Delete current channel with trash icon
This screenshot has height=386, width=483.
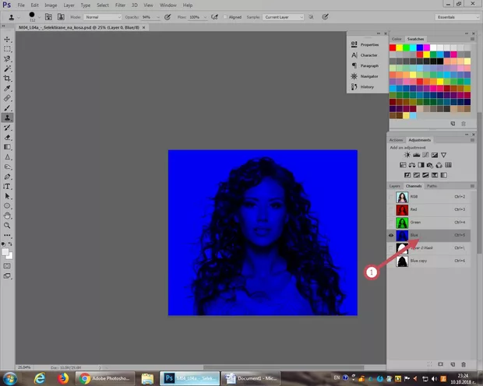click(464, 364)
